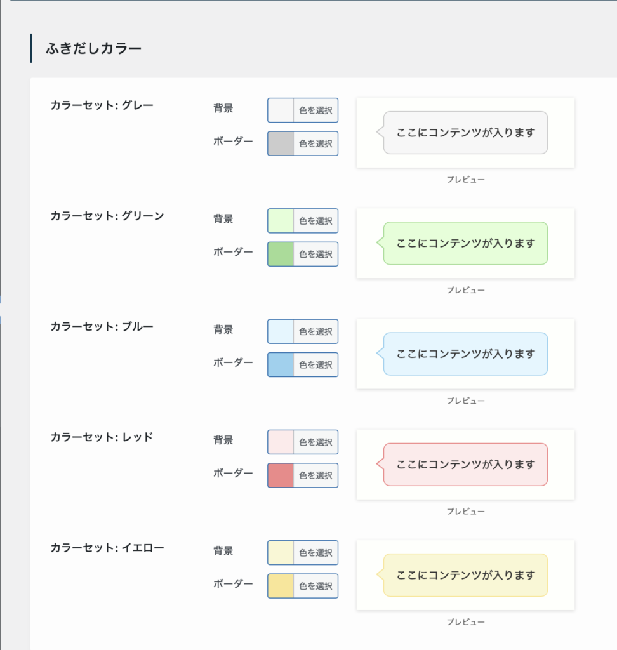Viewport: 617px width, 650px height.
Task: Open the Green set background color swatch
Action: pyautogui.click(x=281, y=221)
